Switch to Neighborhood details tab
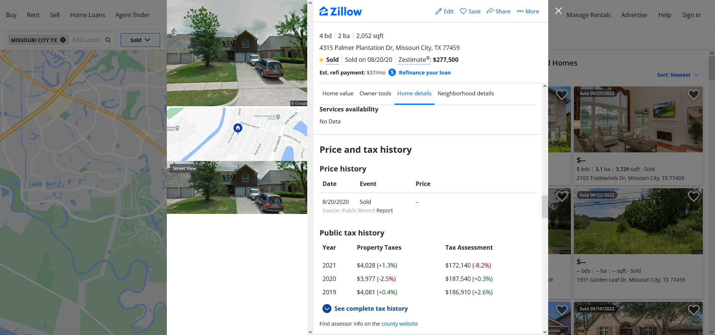 click(x=466, y=94)
